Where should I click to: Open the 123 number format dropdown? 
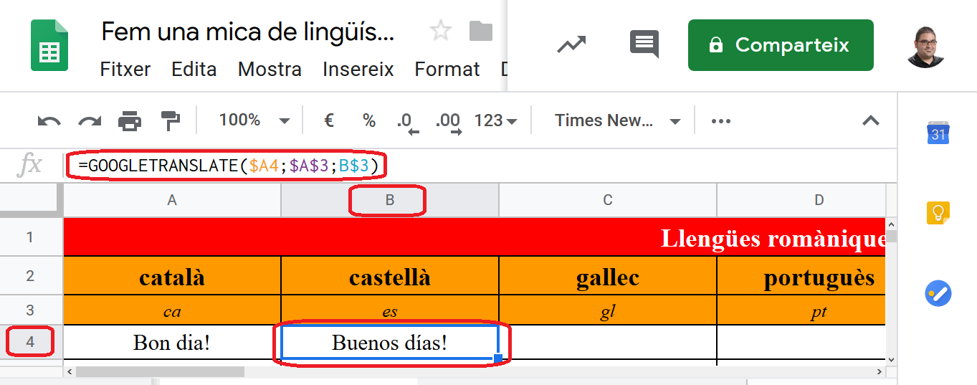(495, 120)
